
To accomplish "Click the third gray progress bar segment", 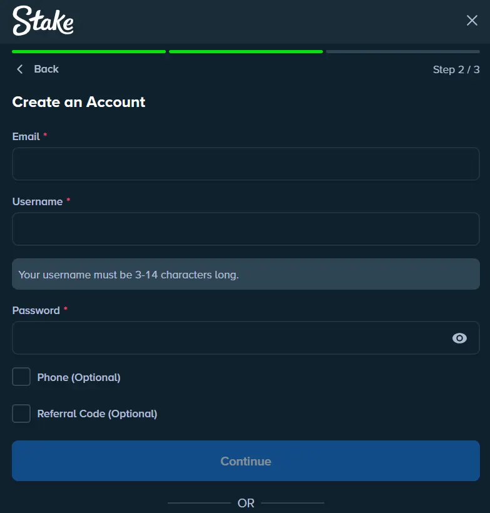I will (402, 51).
